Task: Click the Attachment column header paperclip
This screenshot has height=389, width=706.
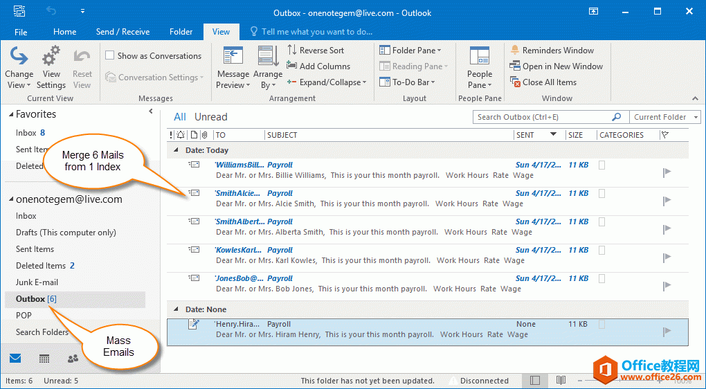Action: pyautogui.click(x=204, y=134)
